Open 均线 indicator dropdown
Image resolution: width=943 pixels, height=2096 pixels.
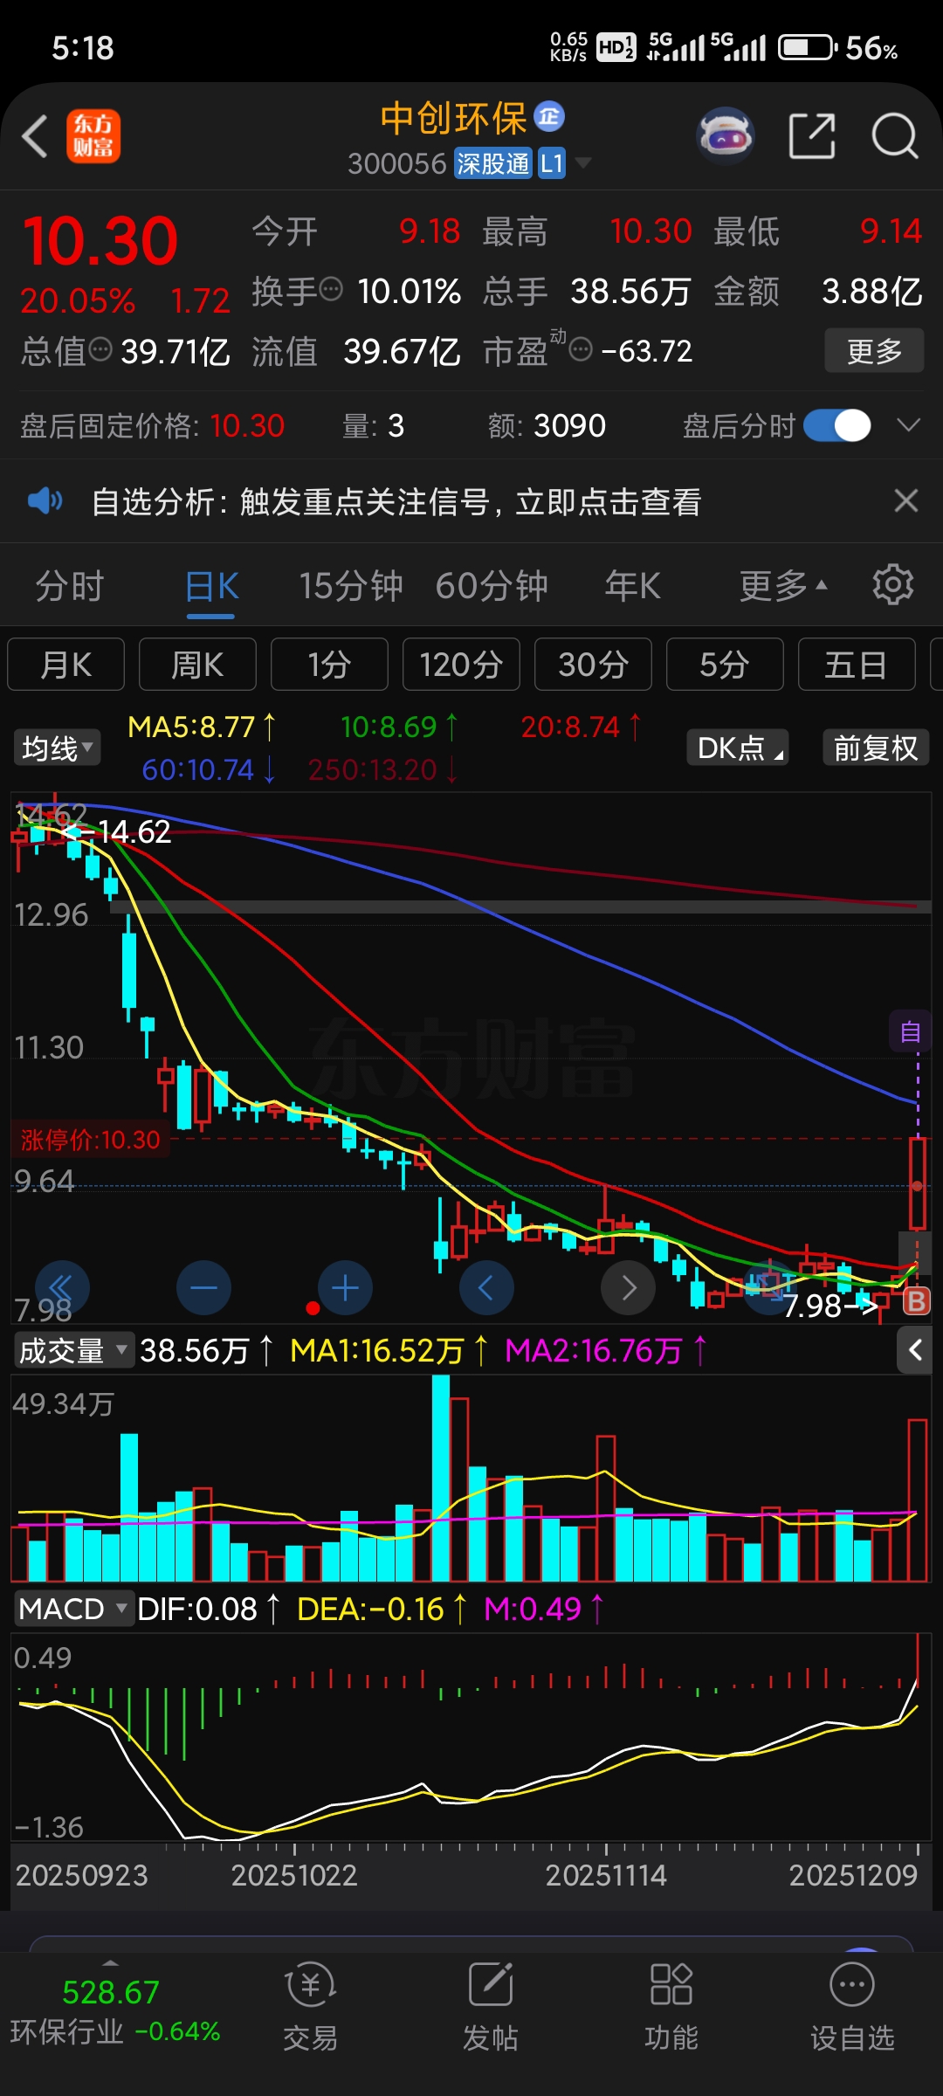tap(57, 748)
